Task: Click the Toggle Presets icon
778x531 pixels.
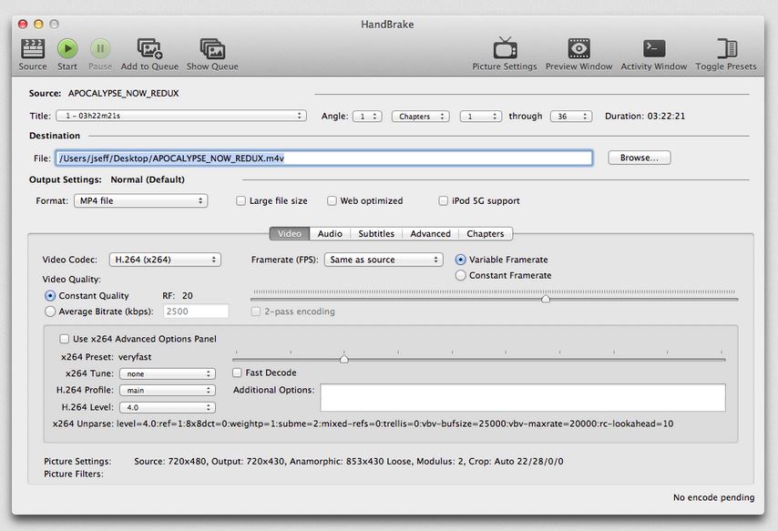Action: pos(726,49)
